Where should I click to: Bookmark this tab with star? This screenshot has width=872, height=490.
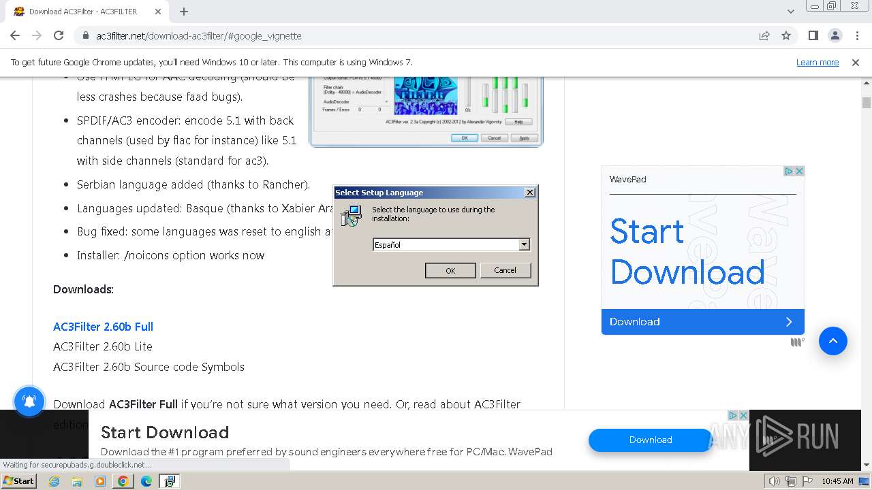(786, 36)
